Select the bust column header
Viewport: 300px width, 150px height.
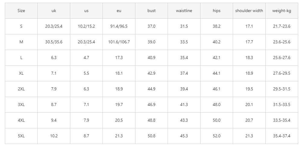pos(152,11)
